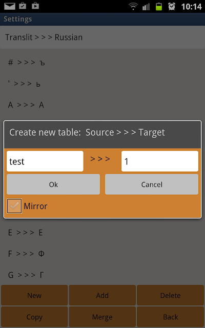
Task: Focus the target field containing 1
Action: tap(160, 161)
